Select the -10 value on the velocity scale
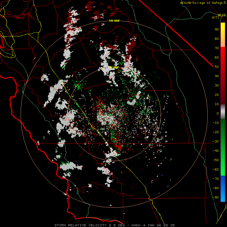The width and height of the screenshot is (227, 227). (x=216, y=123)
